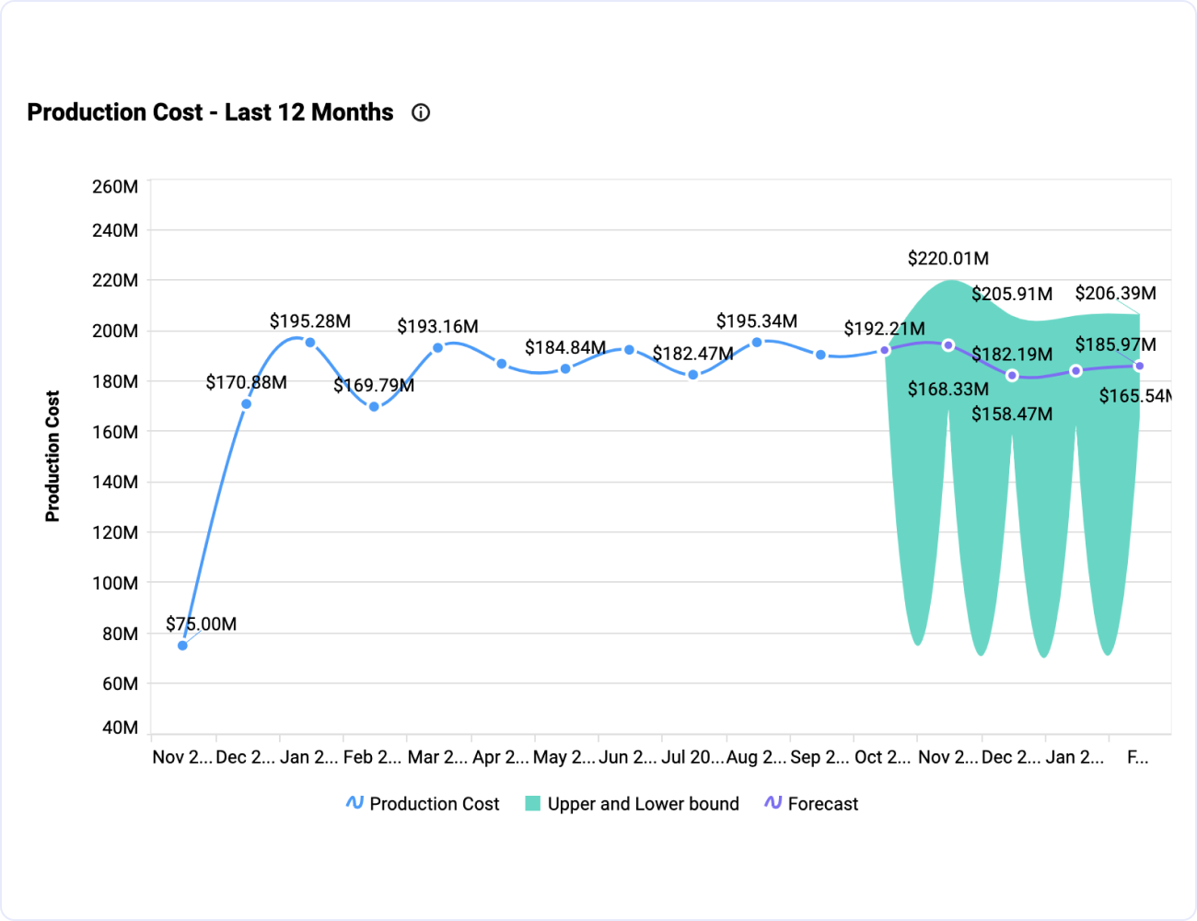The image size is (1197, 921).
Task: Click the $195.34M data point marker
Action: pyautogui.click(x=757, y=342)
